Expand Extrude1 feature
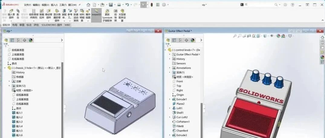This screenshot has width=325, height=138. click(170, 99)
